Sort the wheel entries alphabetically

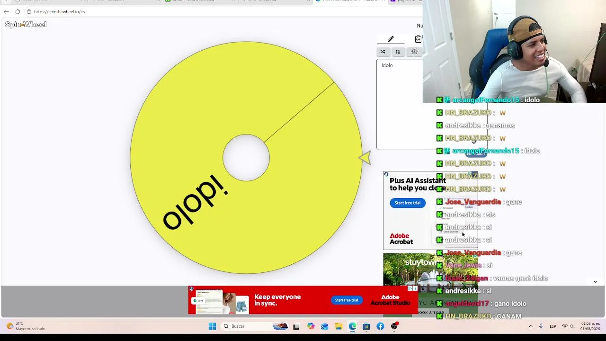(x=398, y=52)
